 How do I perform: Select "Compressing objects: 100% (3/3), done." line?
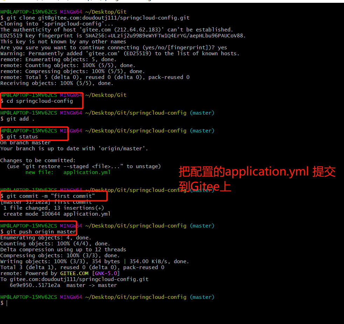(60, 255)
